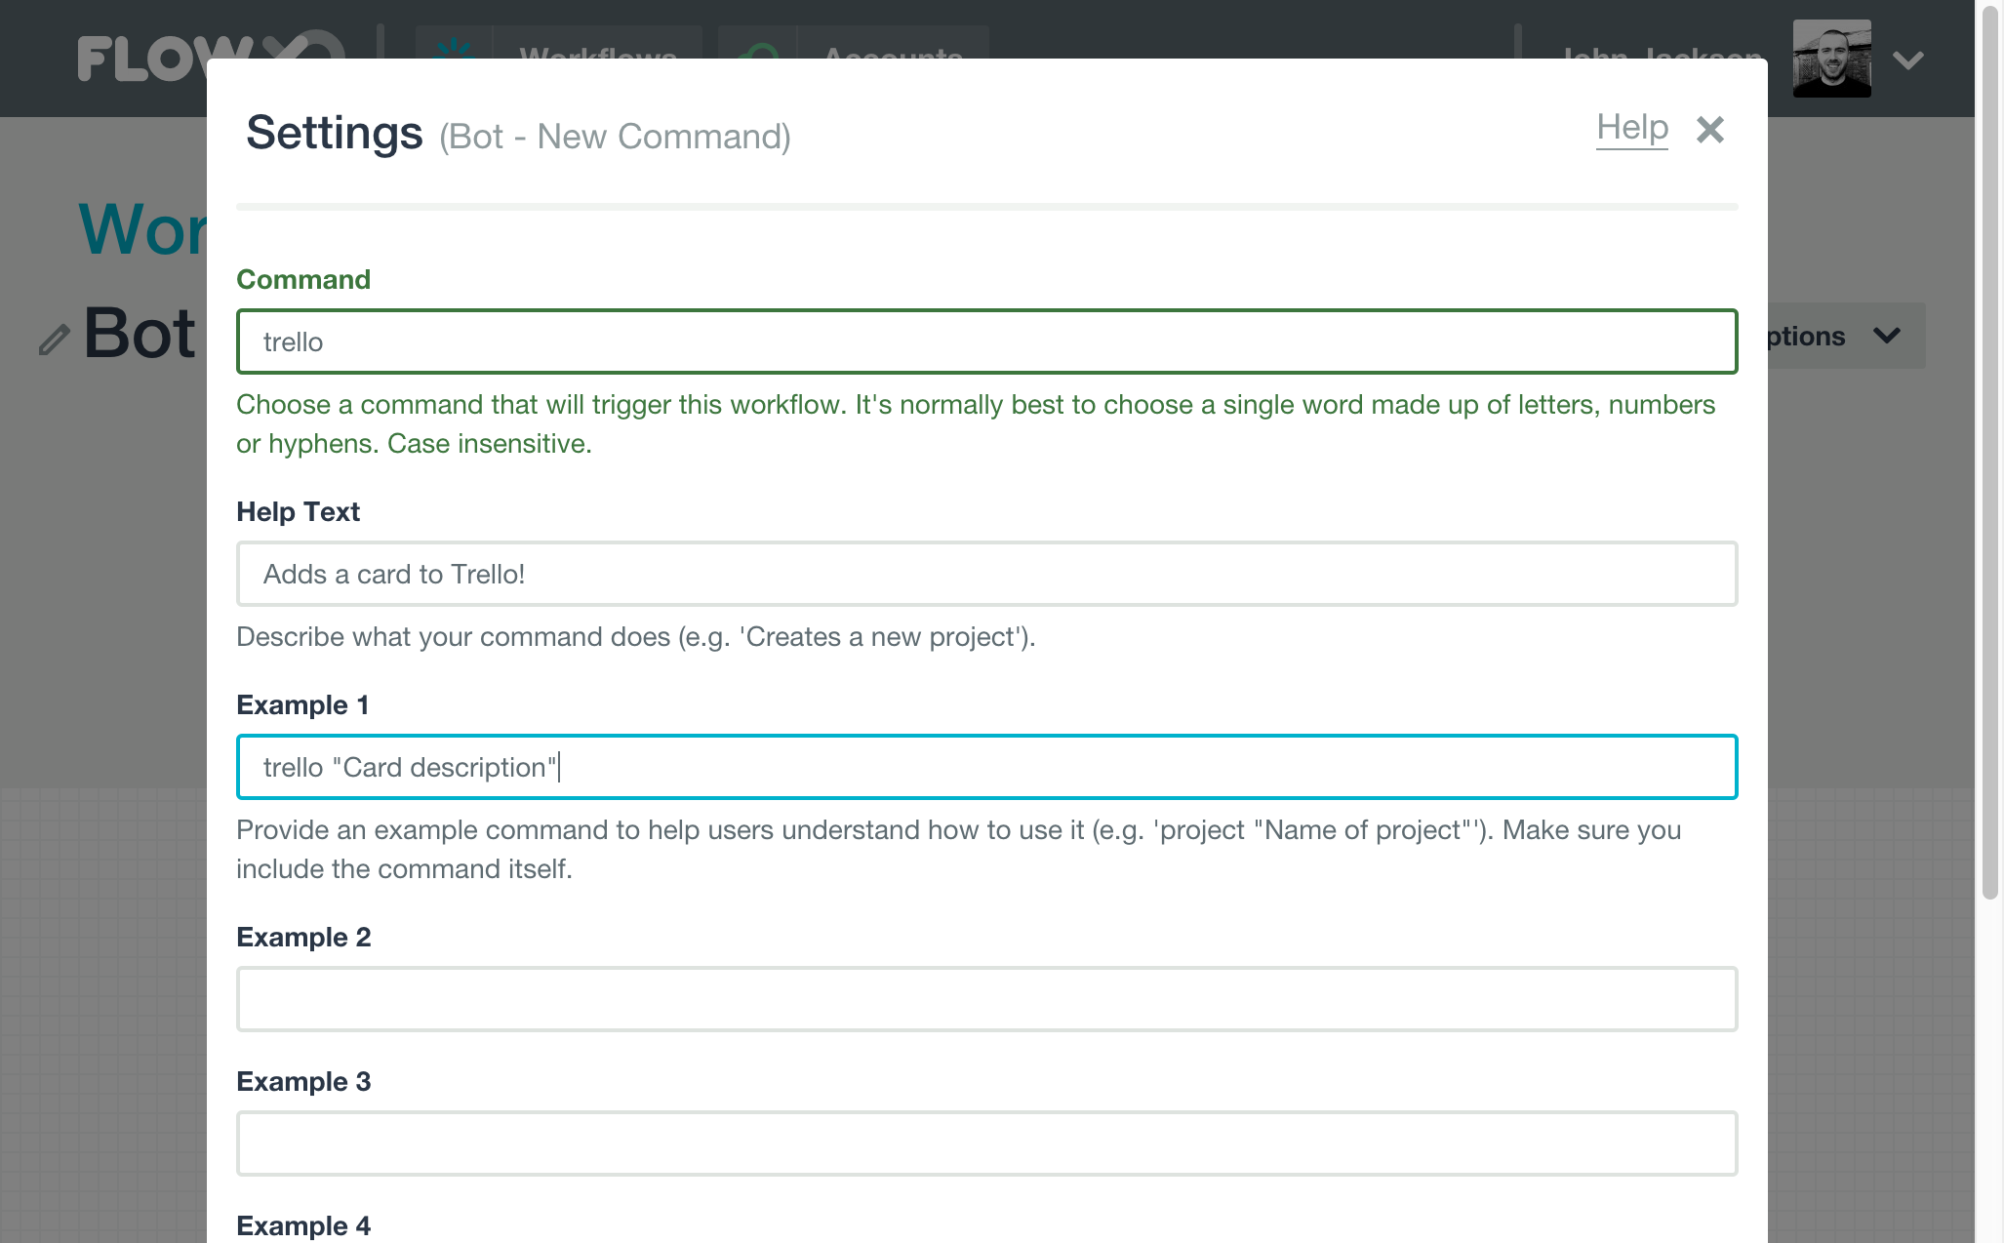The image size is (2004, 1243).
Task: Click the Accounts cloud icon in navbar
Action: (x=758, y=49)
